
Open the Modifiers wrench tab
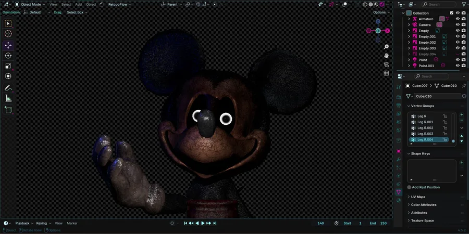tap(399, 160)
